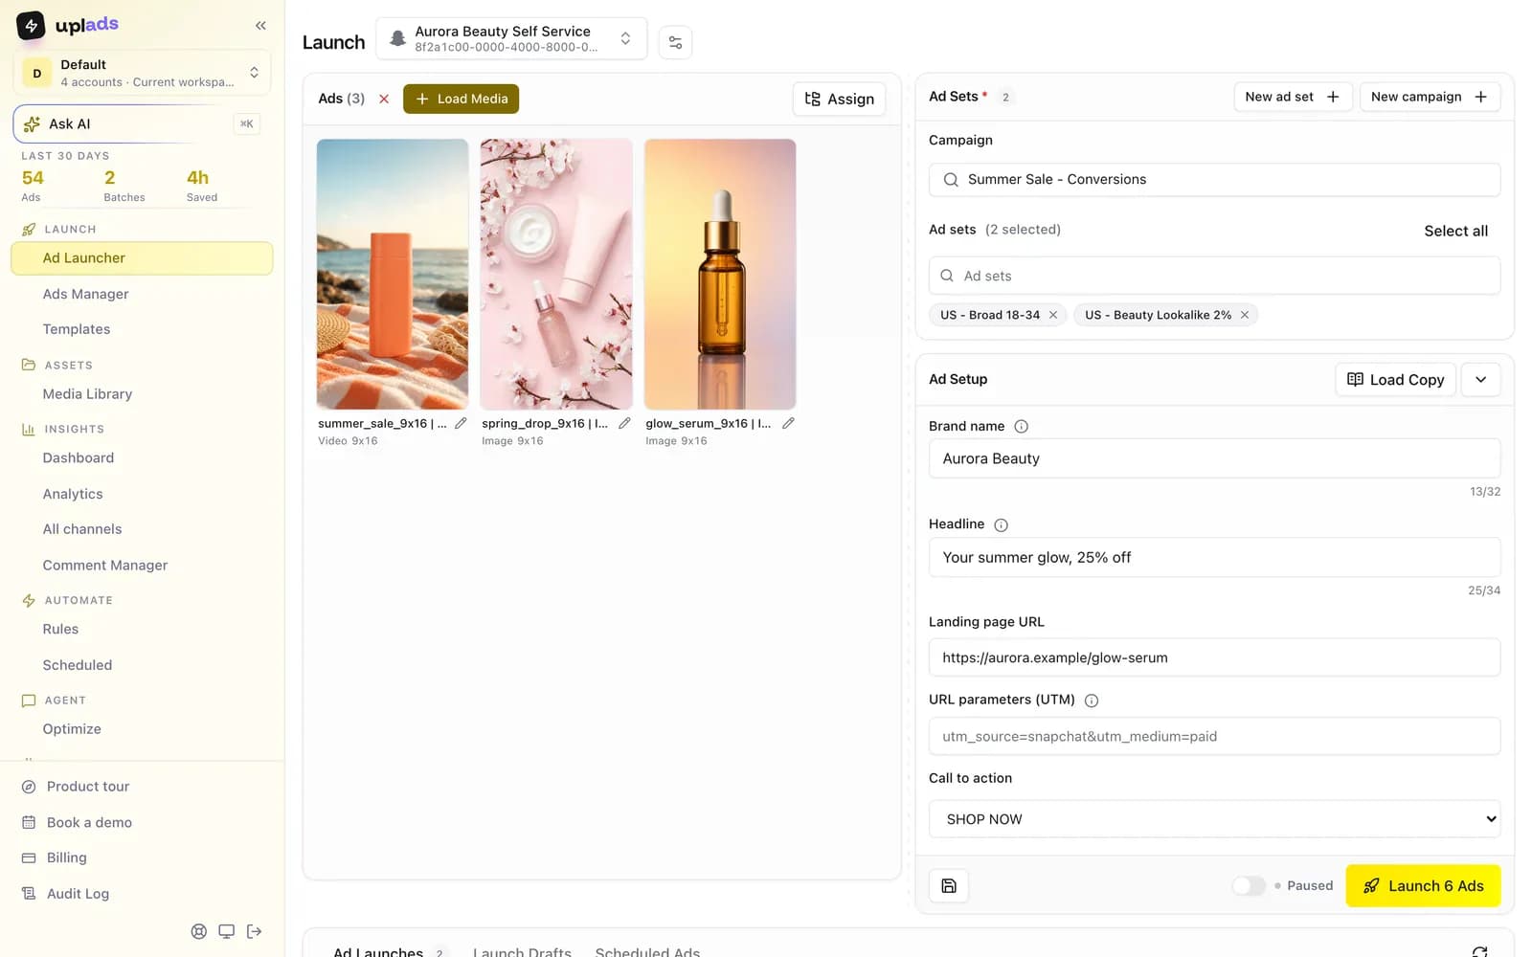This screenshot has width=1532, height=957.
Task: Focus the Headline input field
Action: [1214, 557]
